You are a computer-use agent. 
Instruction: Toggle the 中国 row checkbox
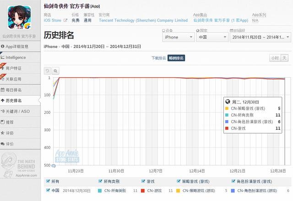point(48,190)
